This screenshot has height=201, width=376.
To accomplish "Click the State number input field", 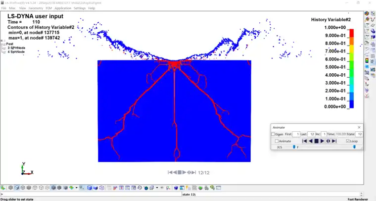I will [359, 134].
